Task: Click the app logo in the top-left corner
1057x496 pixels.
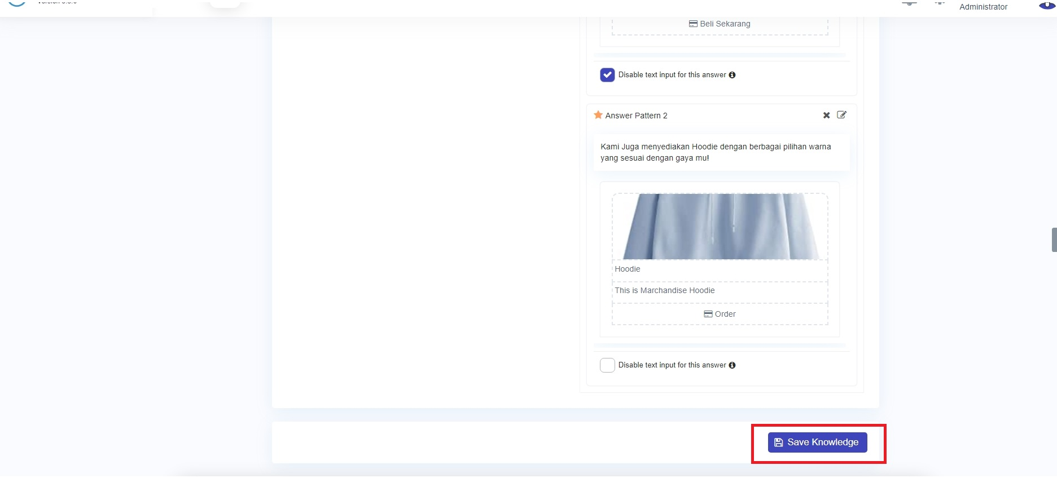Action: 17,3
